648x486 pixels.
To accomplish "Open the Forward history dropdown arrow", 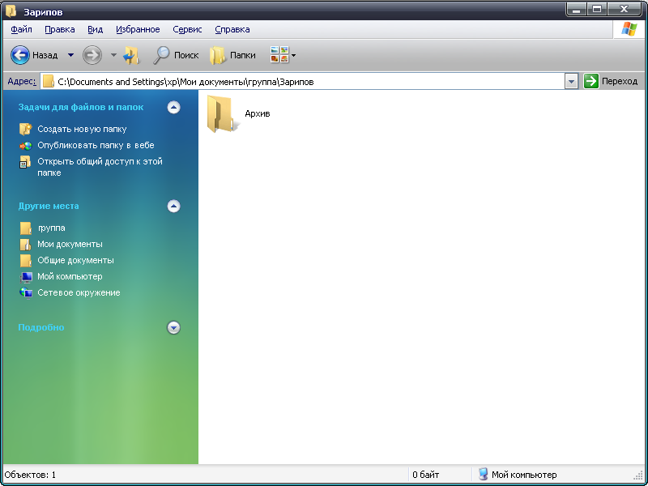I will 113,55.
